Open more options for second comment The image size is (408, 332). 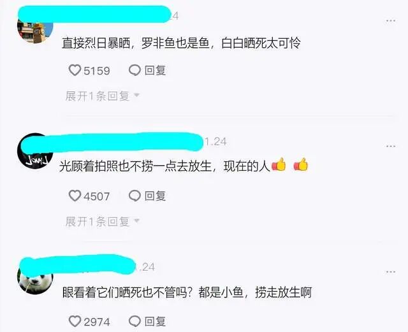391,146
